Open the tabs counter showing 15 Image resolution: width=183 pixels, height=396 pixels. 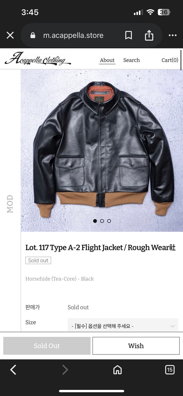[170, 370]
